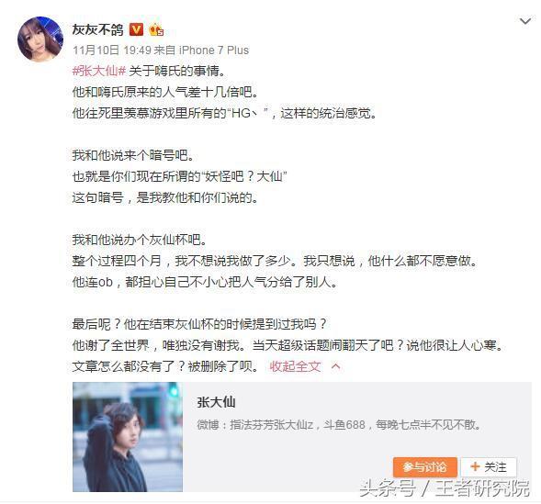Image resolution: width=541 pixels, height=504 pixels.
Task: Click the membership crown badge icon
Action: pos(156,30)
